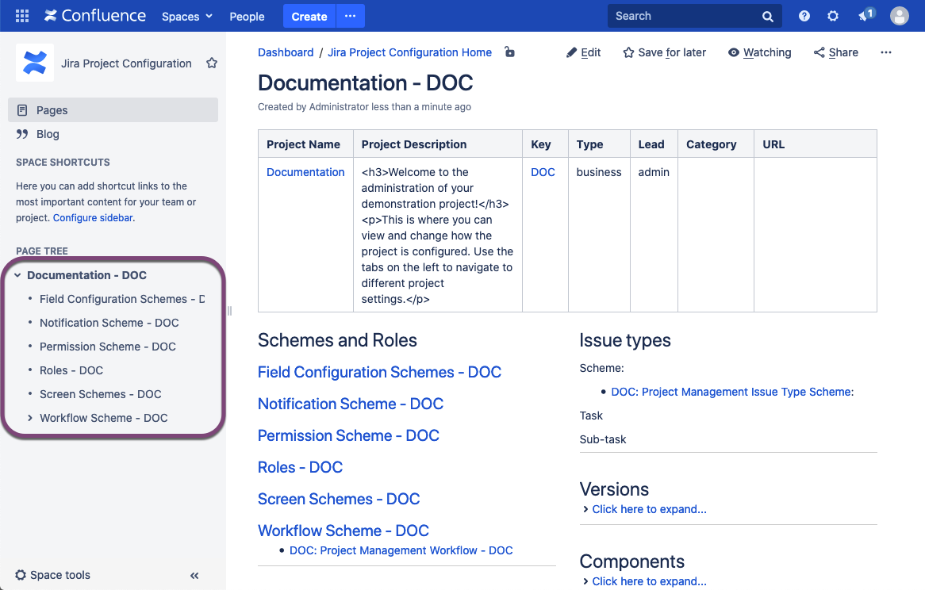Open Roles - DOC heading link

pos(300,467)
